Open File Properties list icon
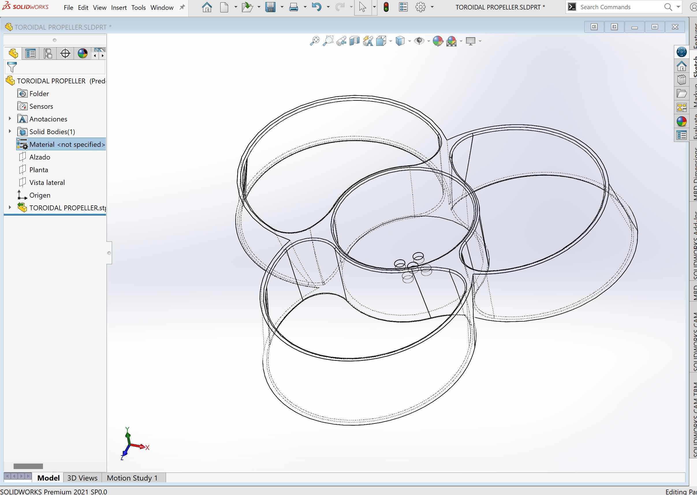The width and height of the screenshot is (697, 495). click(403, 7)
